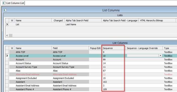177x92 pixels.
Task: Click row selector for Account Status row
Action: coord(7,63)
